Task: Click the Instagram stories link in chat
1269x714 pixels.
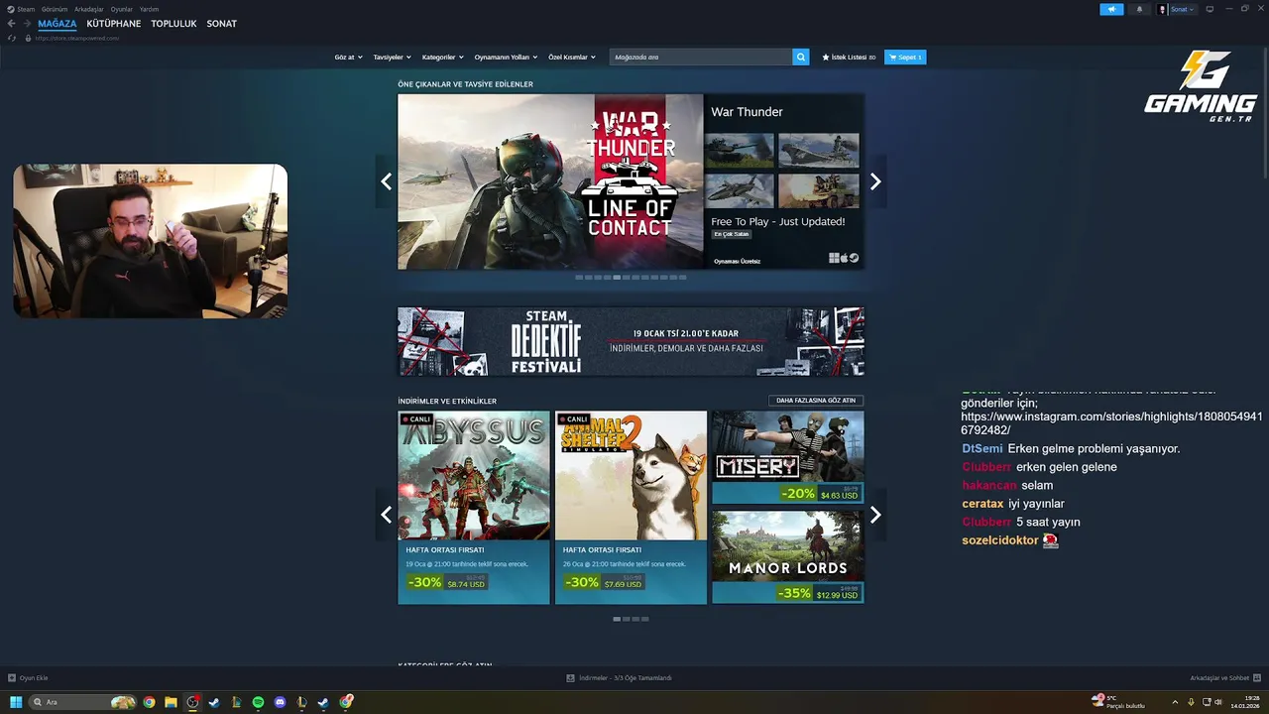Action: tap(1111, 423)
